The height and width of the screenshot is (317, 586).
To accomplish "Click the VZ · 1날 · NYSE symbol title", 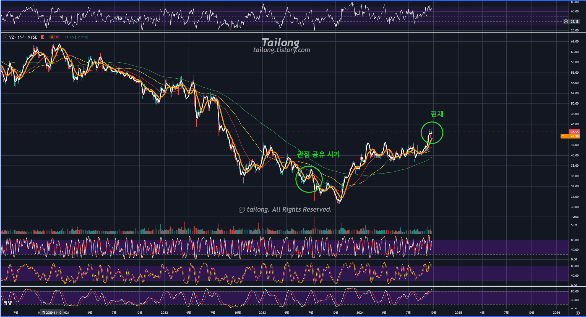I will (x=23, y=37).
